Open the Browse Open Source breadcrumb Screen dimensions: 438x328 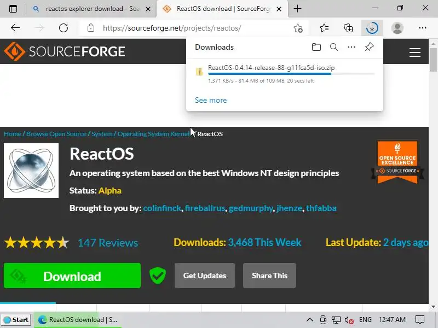point(56,134)
